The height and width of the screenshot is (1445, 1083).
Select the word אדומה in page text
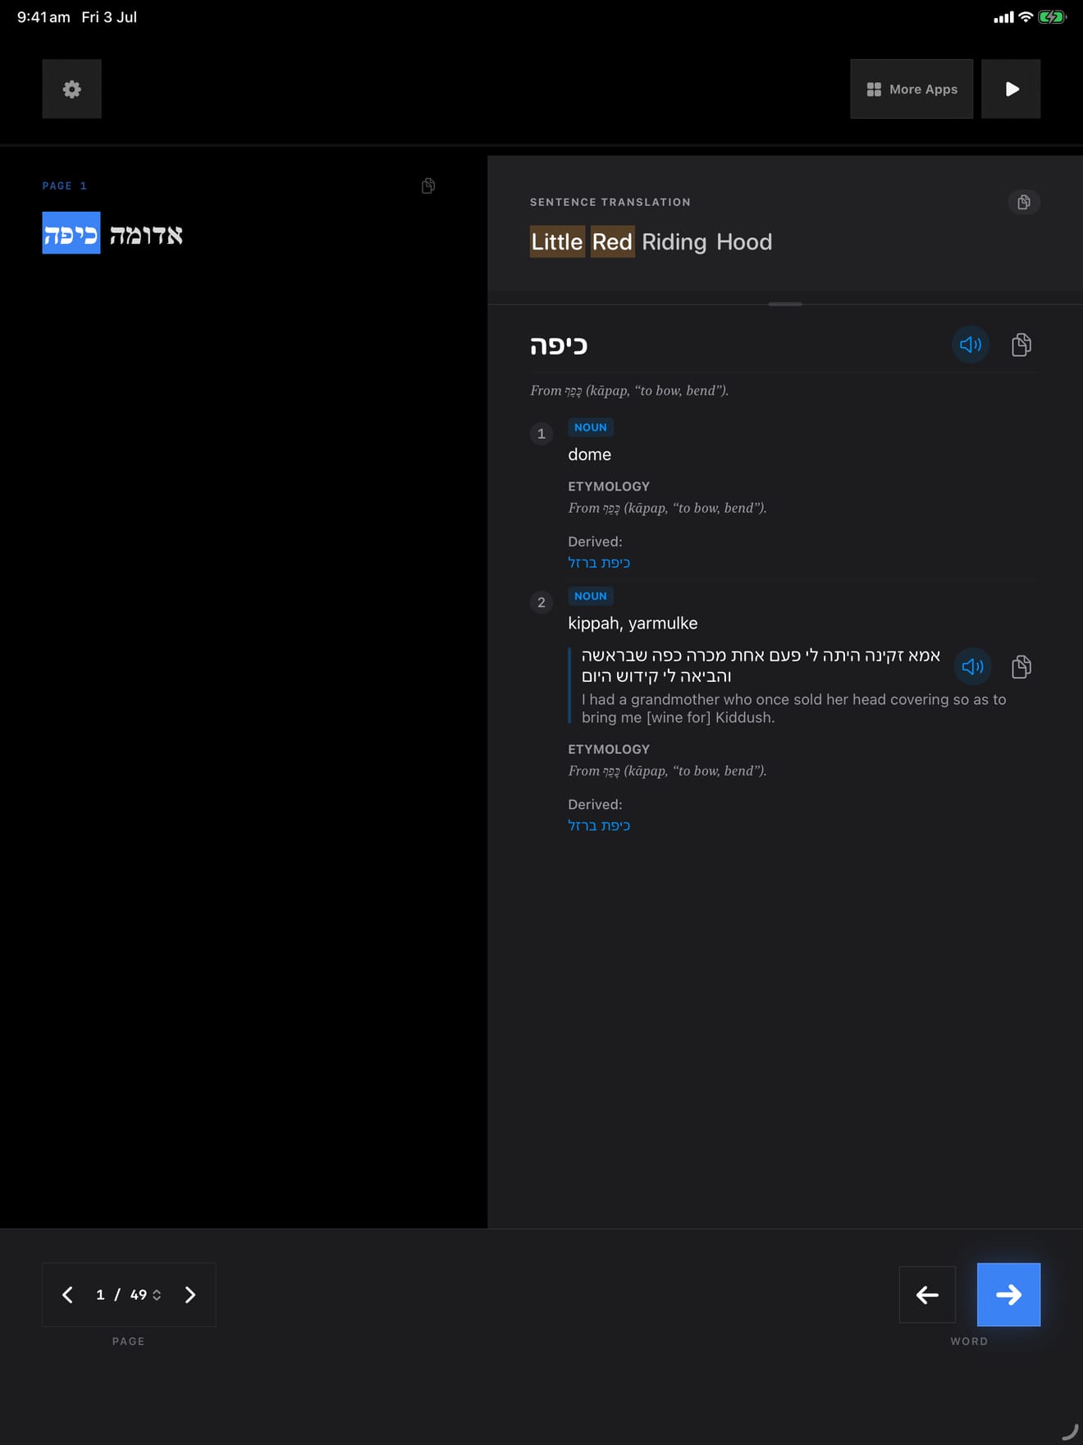coord(146,235)
